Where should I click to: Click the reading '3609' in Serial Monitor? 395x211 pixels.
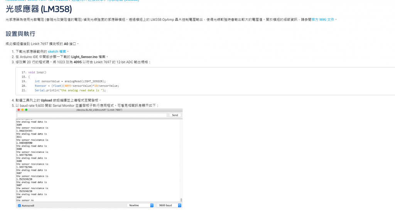click(x=19, y=125)
